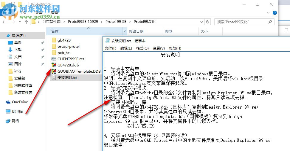
Task: Click the back navigation arrow
Action: (4, 22)
